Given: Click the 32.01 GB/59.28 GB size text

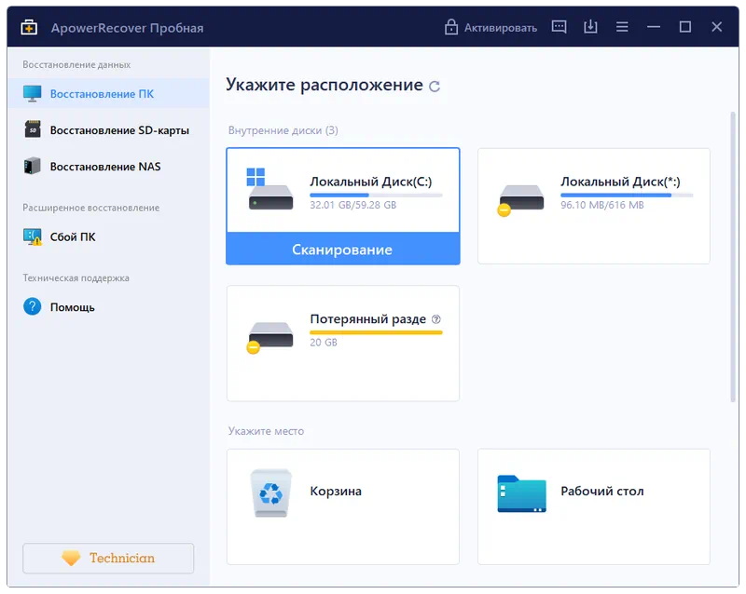Looking at the screenshot, I should pos(353,205).
